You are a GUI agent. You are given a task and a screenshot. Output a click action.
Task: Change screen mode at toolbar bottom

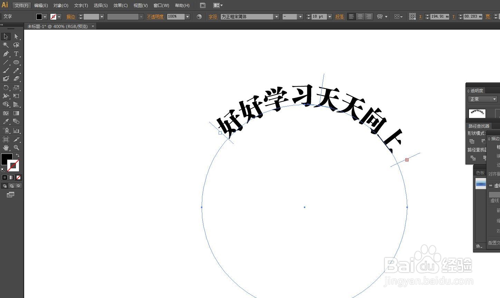point(10,195)
